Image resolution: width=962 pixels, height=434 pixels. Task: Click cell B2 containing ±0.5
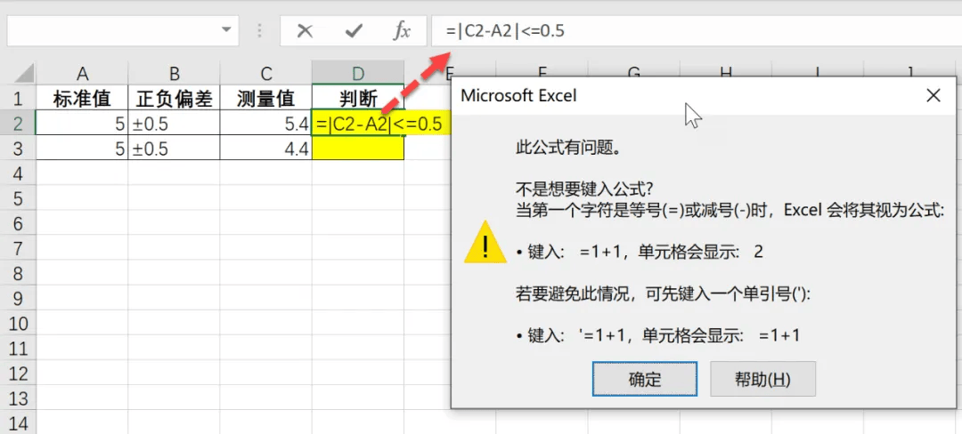click(175, 123)
